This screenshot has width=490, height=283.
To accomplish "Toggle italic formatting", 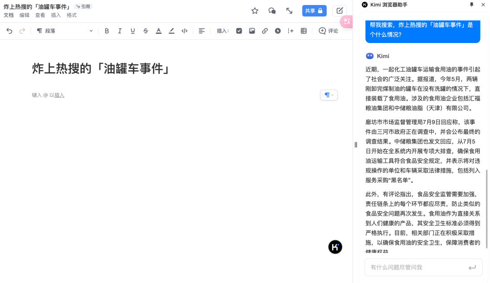I will click(120, 31).
